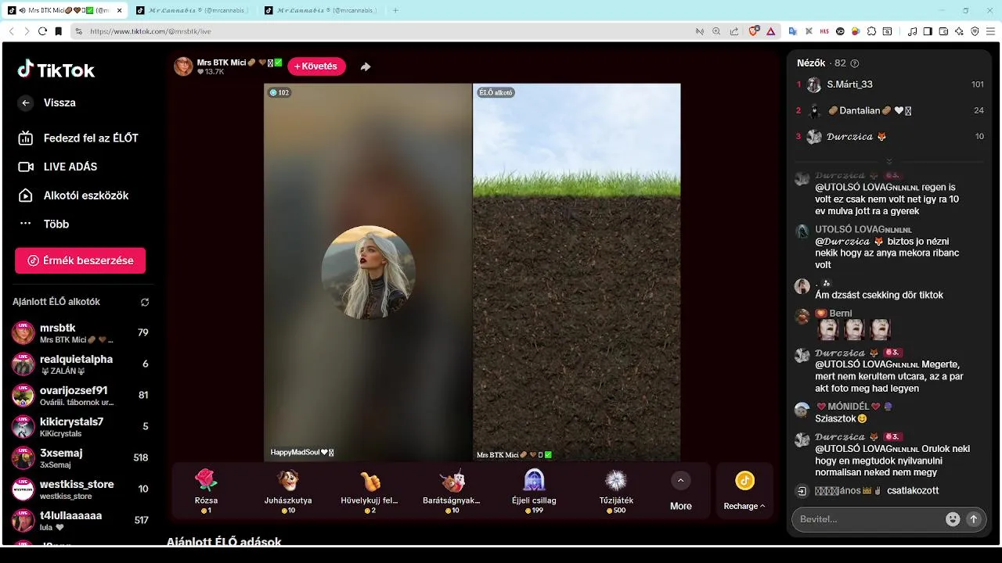
Task: Open the third-ranked Durczica viewer row
Action: pyautogui.click(x=889, y=137)
